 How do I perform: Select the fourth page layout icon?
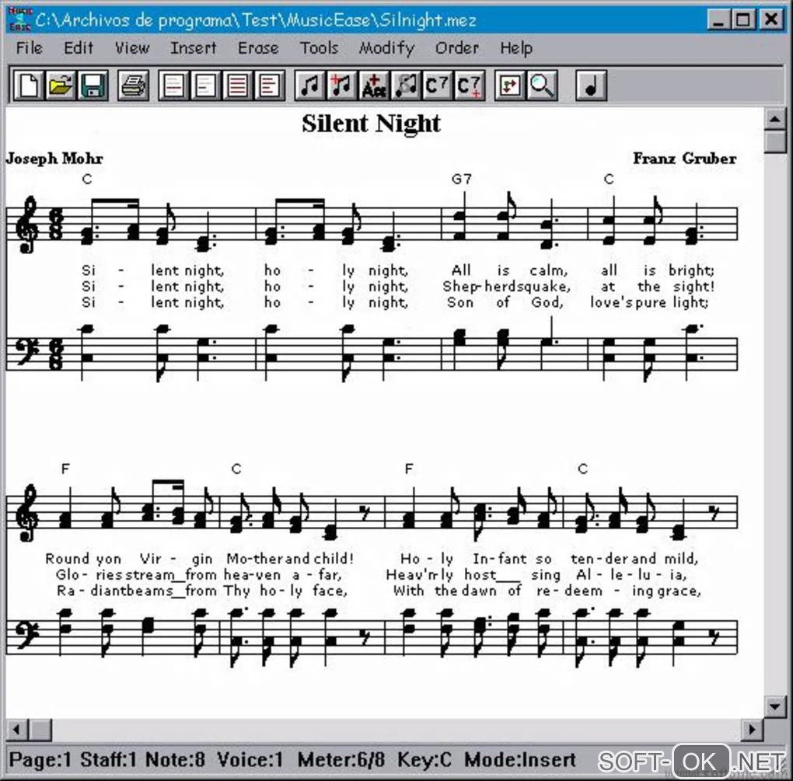[x=270, y=85]
